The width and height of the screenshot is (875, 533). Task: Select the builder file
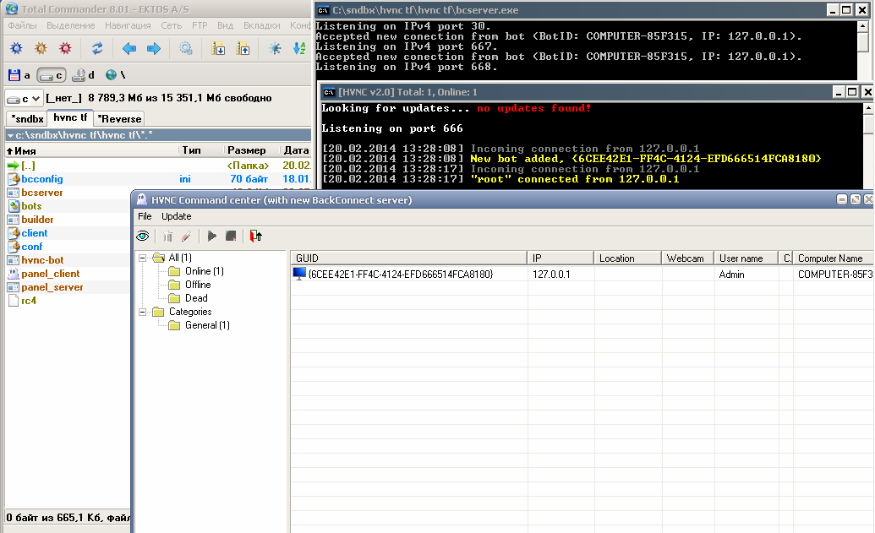click(37, 220)
